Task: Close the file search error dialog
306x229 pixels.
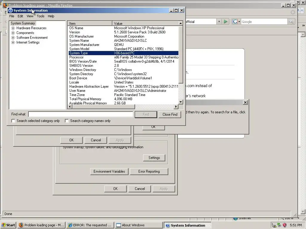Action: click(245, 103)
